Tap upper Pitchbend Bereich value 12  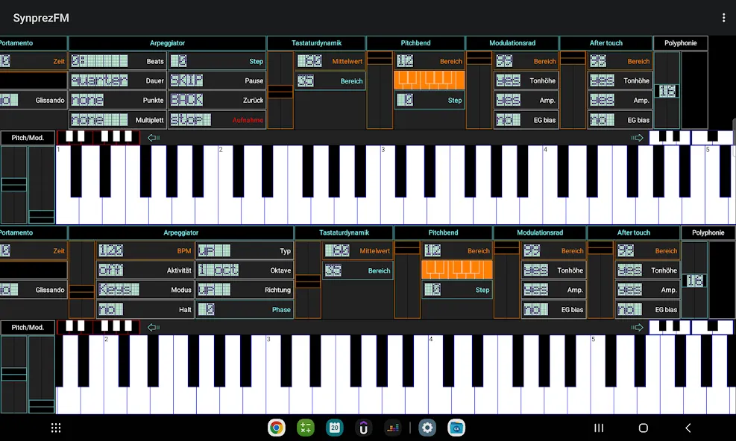click(430, 61)
